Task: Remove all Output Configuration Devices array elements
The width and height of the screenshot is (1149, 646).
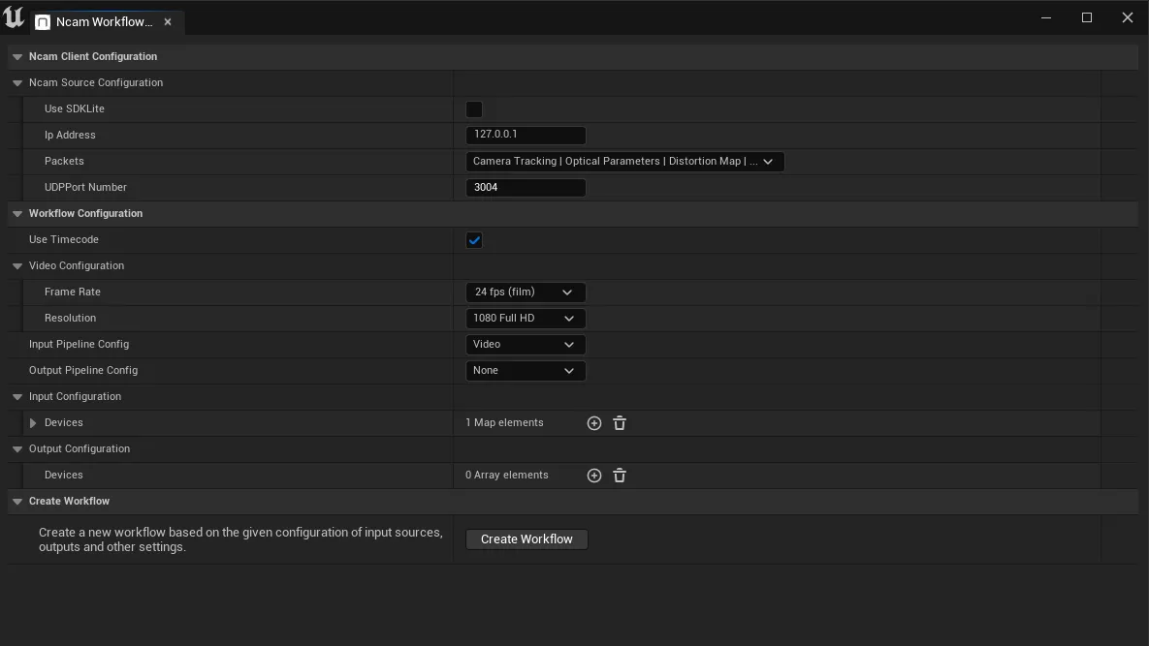Action: coord(620,476)
